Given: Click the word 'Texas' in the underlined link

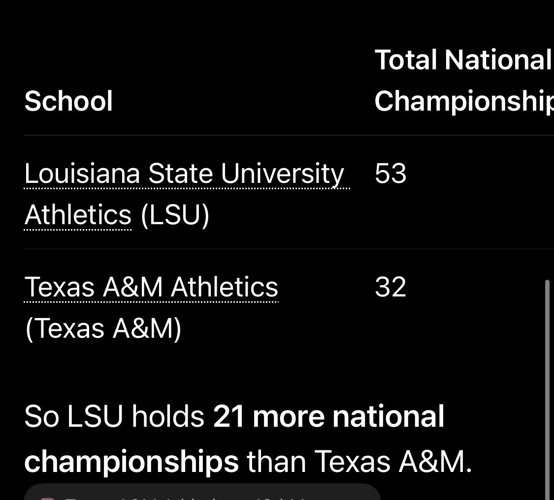Looking at the screenshot, I should click(60, 287).
